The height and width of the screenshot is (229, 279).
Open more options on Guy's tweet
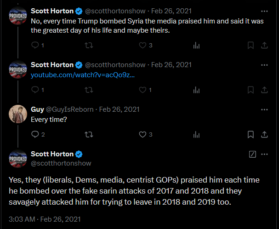pos(264,109)
